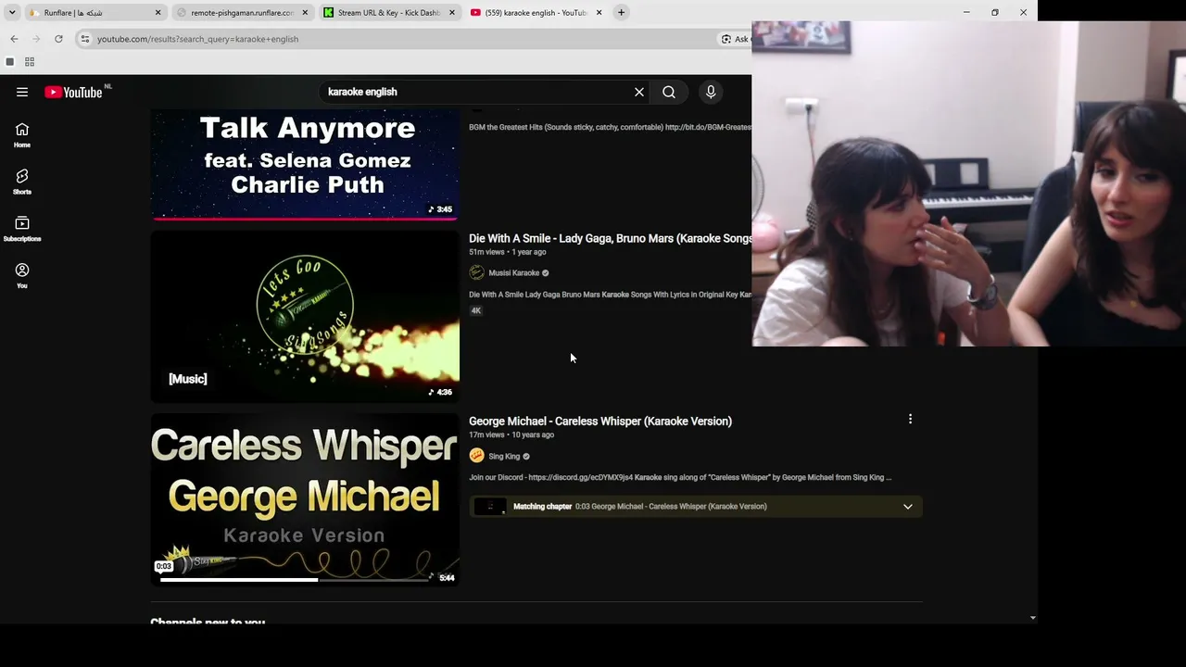
Task: Open the George Michael Careless Whisper title
Action: pyautogui.click(x=600, y=422)
